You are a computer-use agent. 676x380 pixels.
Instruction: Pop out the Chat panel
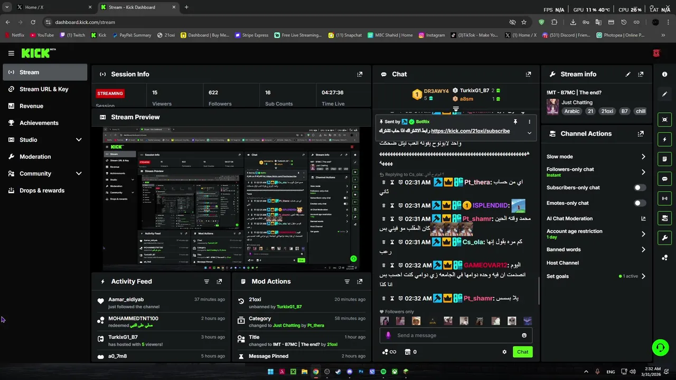[x=528, y=74]
